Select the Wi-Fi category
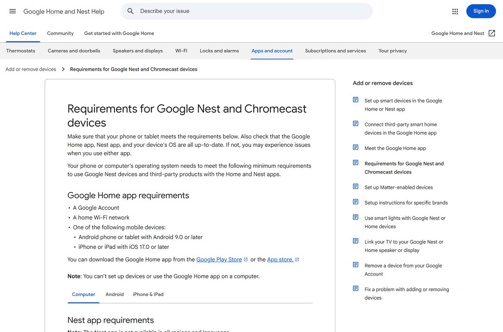Image resolution: width=503 pixels, height=332 pixels. 181,51
